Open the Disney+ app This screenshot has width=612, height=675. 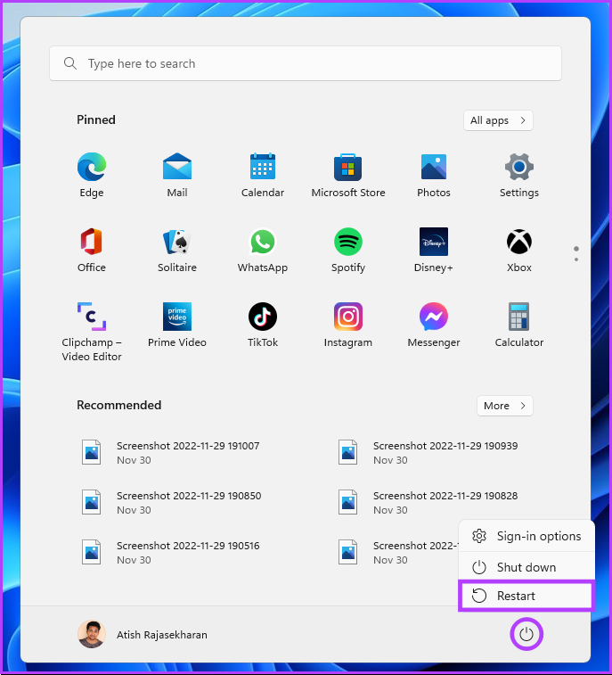[434, 250]
